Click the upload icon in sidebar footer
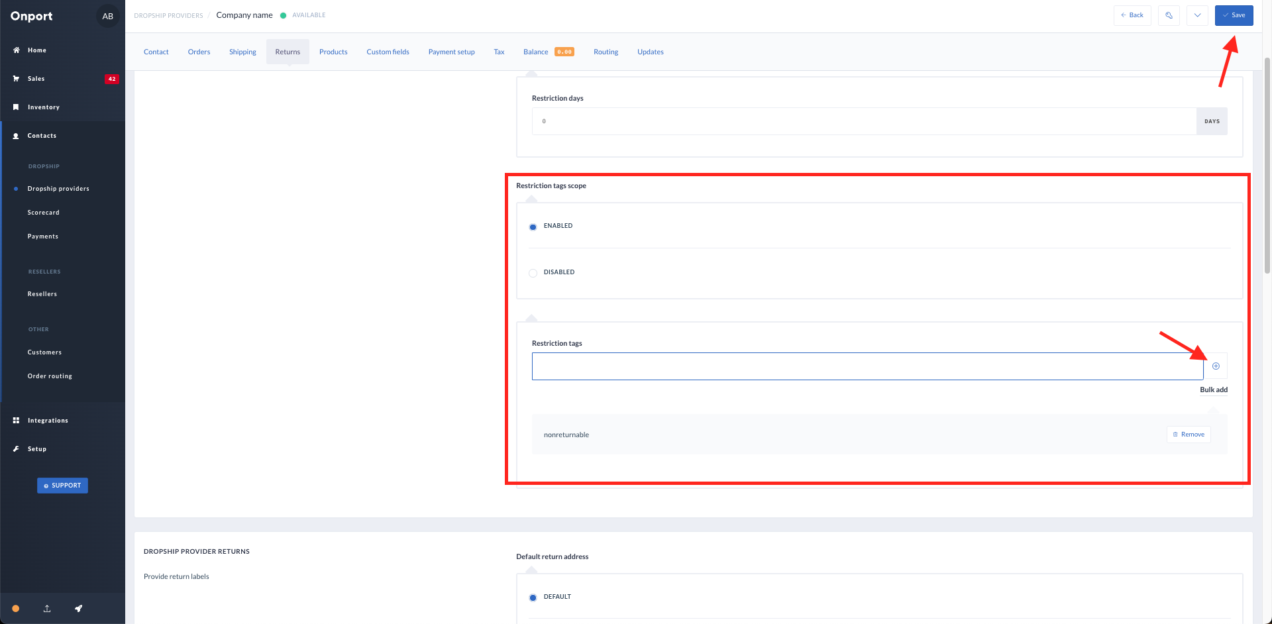This screenshot has width=1272, height=624. (x=47, y=609)
